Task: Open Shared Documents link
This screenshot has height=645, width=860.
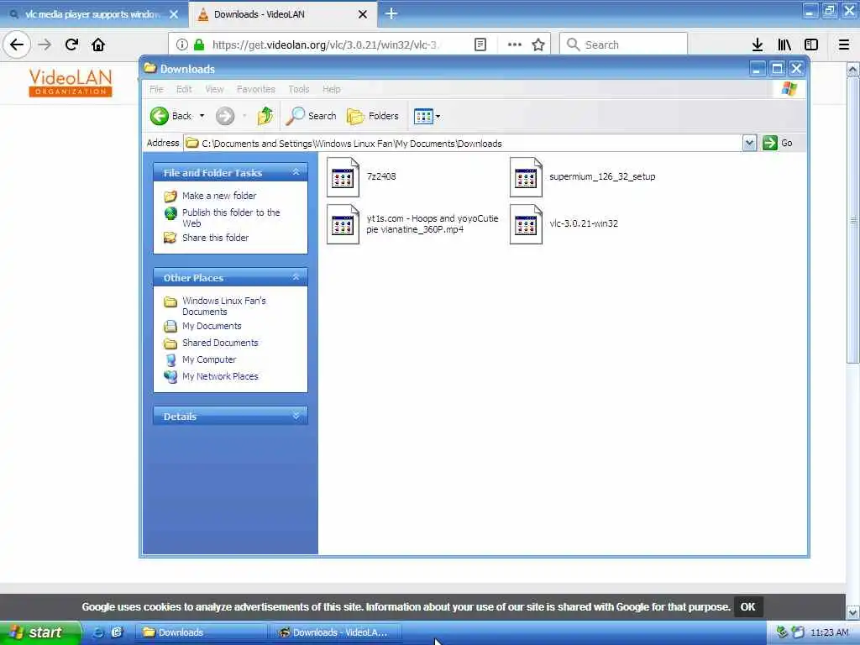Action: tap(220, 343)
